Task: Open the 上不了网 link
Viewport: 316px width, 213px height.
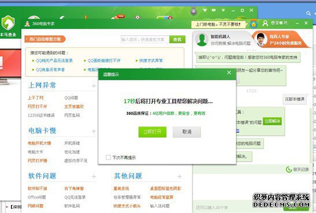Action: point(36,98)
